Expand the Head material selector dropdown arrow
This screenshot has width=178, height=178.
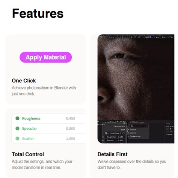[109, 133]
